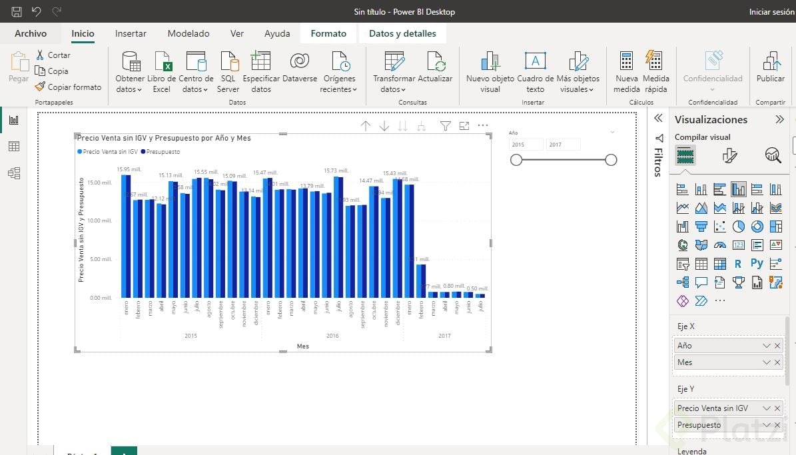Choose the Scatter chart visual
The height and width of the screenshot is (455, 796).
coord(720,227)
